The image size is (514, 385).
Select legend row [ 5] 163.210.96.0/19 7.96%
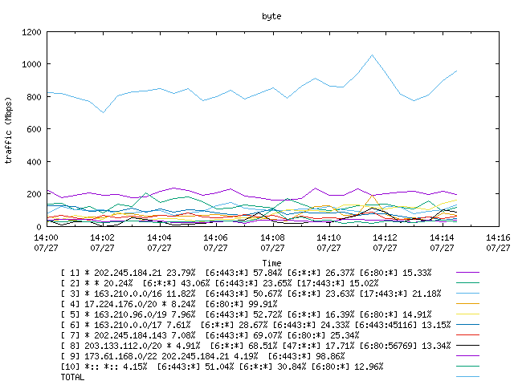(x=247, y=314)
